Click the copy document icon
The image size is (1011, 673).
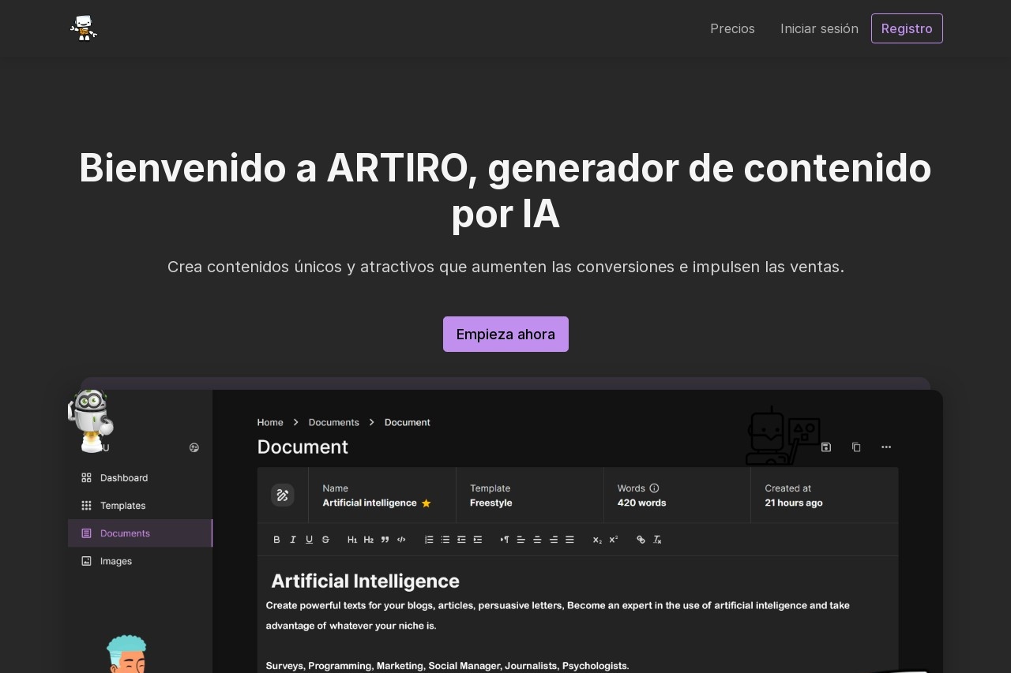click(856, 447)
